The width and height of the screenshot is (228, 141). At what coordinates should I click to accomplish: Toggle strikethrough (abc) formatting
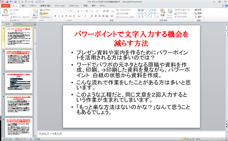[70, 16]
